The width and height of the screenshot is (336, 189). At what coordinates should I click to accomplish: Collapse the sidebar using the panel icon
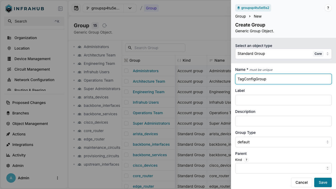pyautogui.click(x=60, y=9)
